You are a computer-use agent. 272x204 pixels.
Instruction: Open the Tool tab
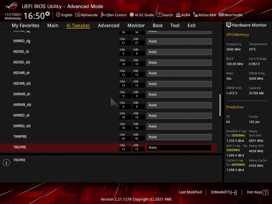click(175, 25)
